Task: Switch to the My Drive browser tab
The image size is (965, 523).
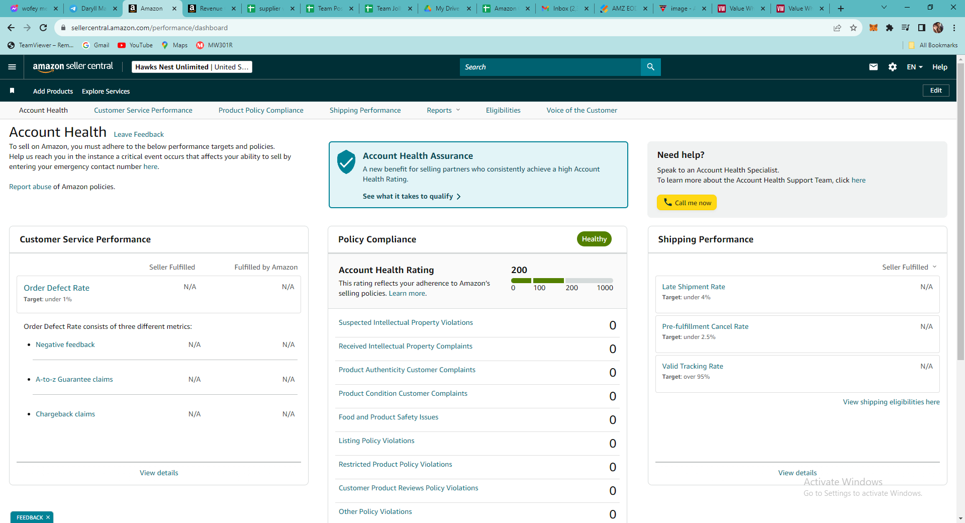Action: (x=447, y=9)
